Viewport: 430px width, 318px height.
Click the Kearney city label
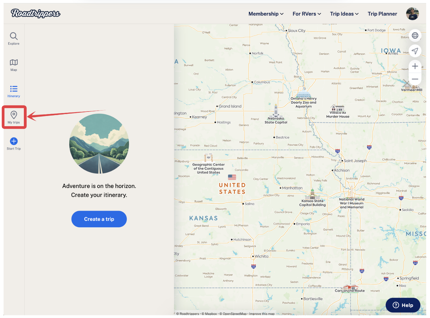point(199,117)
